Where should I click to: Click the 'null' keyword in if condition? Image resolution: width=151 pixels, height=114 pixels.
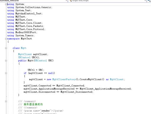(x=51, y=73)
